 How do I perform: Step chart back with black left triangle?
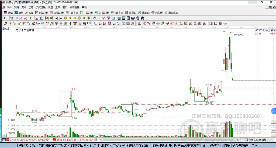pyautogui.click(x=56, y=18)
